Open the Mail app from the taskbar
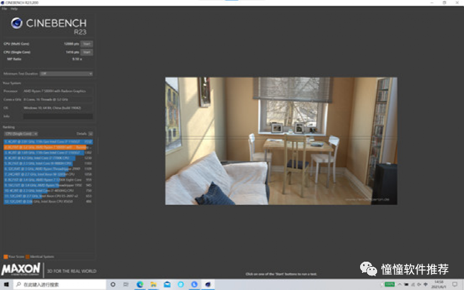464x290 pixels. (167, 284)
